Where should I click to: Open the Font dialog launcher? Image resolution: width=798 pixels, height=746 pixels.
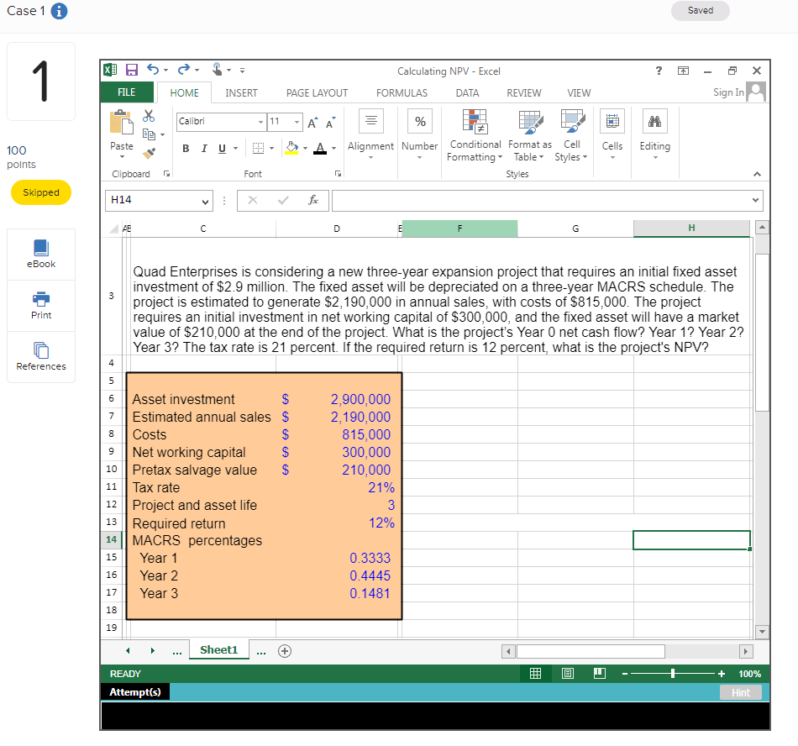(338, 174)
